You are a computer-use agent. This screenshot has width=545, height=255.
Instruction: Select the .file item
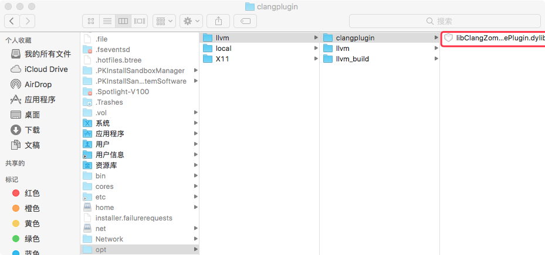(x=140, y=39)
